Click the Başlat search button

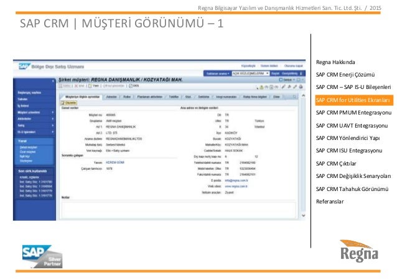pyautogui.click(x=275, y=73)
